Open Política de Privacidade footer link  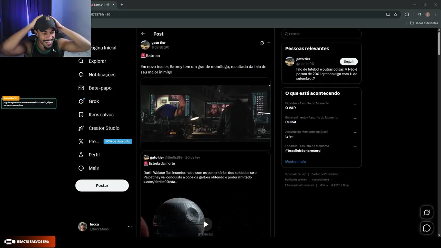tap(324, 174)
